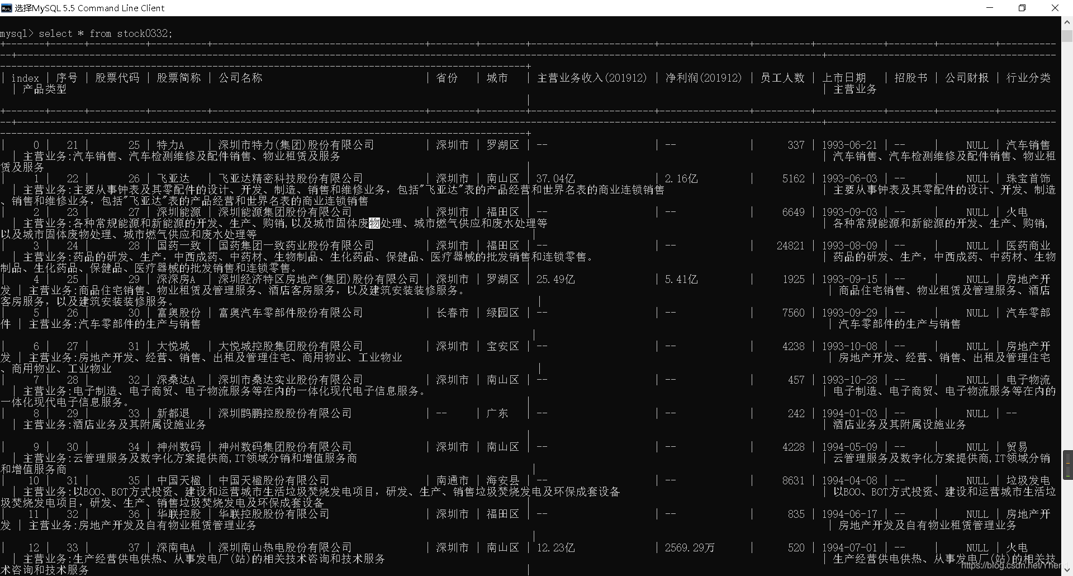Click the '招股书' column header

click(911, 78)
